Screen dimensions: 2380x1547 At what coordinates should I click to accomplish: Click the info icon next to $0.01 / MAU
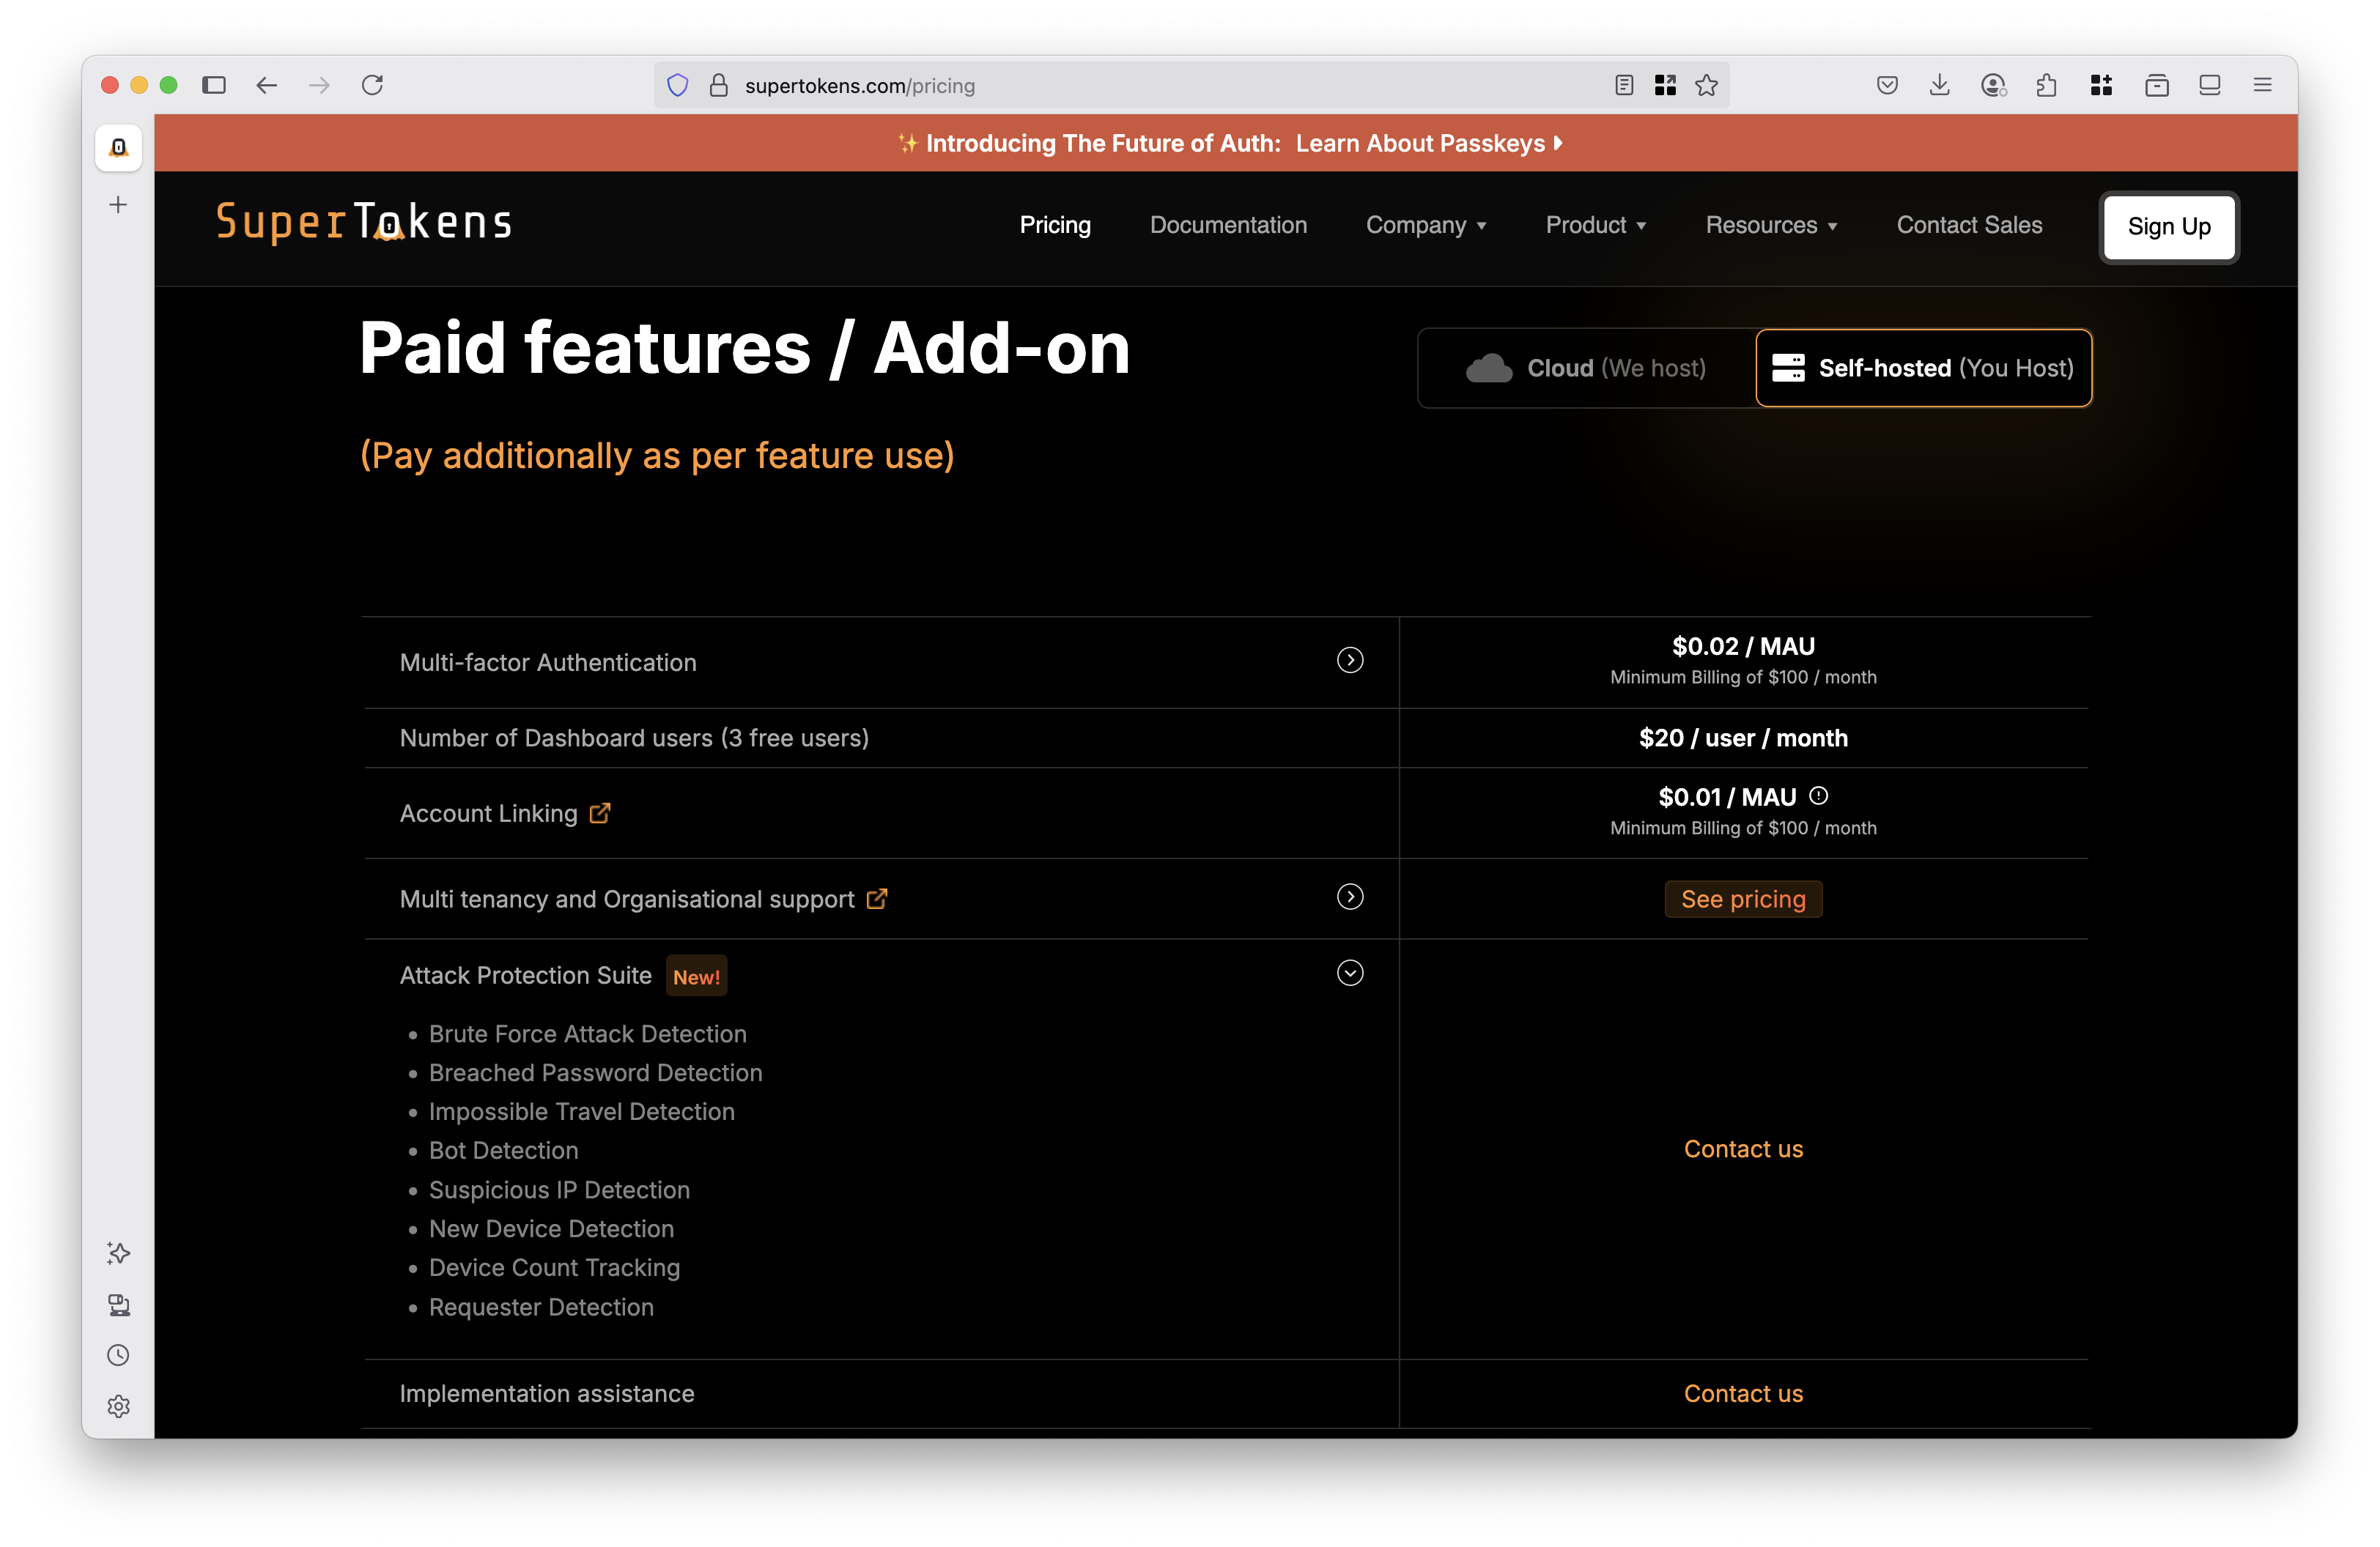(x=1819, y=796)
